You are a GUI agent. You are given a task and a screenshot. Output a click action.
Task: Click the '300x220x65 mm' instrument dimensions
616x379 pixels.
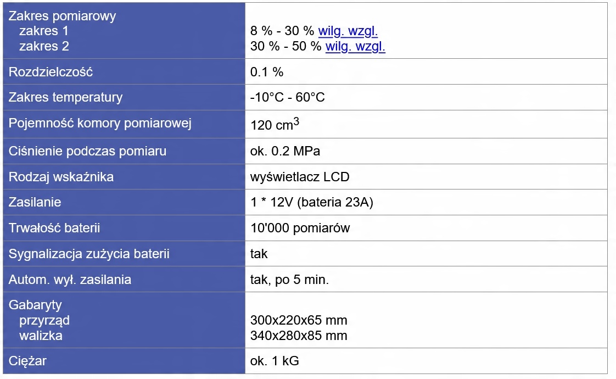click(x=299, y=320)
